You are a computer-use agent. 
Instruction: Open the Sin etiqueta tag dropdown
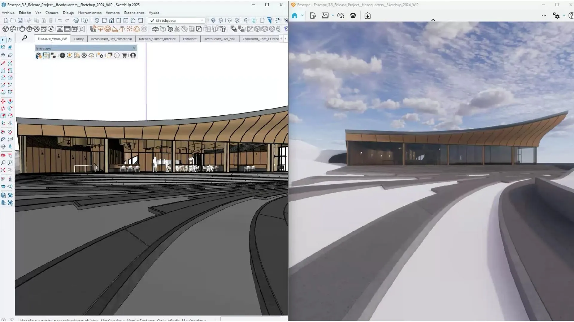pyautogui.click(x=202, y=20)
